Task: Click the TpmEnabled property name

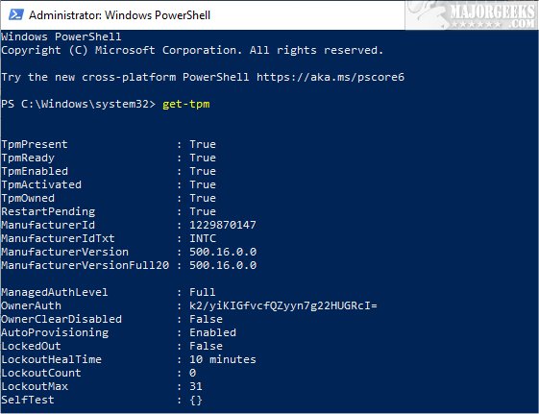Action: [35, 171]
